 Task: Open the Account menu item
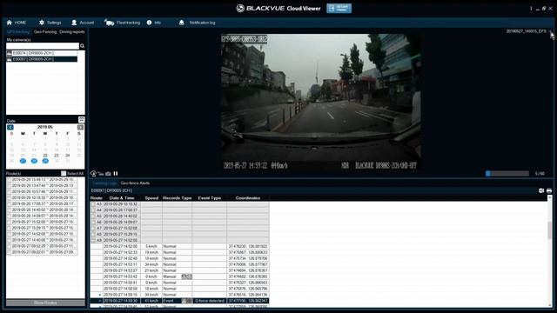[x=83, y=23]
